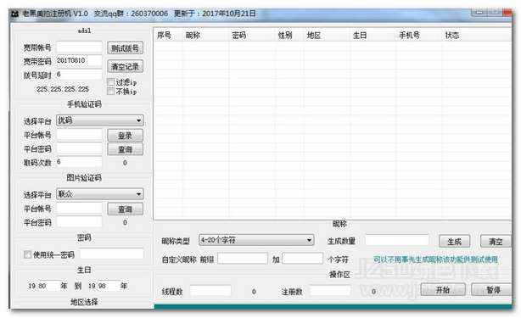Click 平台密码 field under 手机验证码

coord(79,148)
